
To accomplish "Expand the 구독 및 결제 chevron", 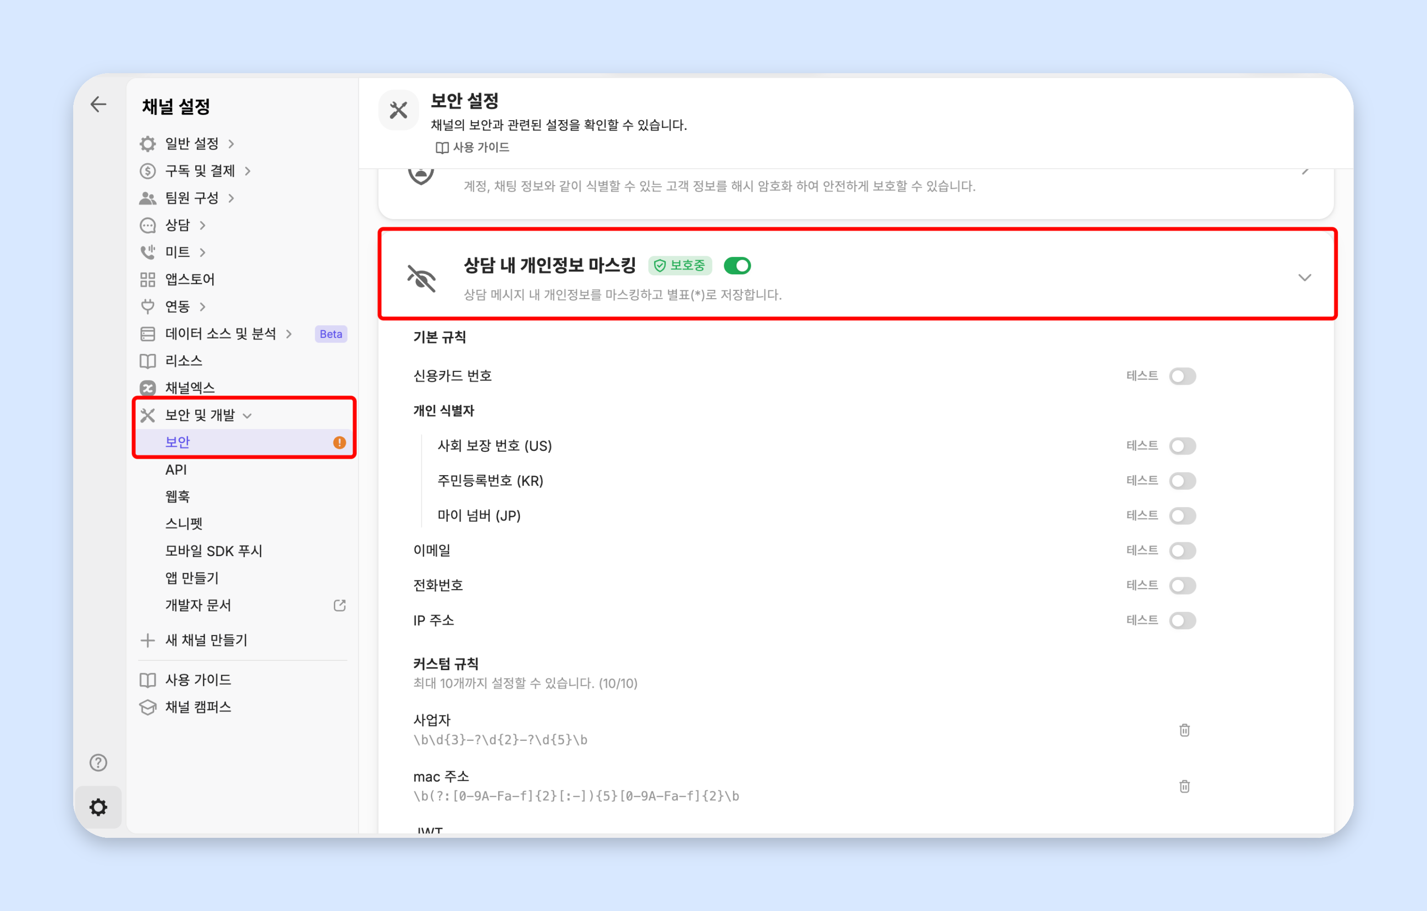I will [248, 171].
